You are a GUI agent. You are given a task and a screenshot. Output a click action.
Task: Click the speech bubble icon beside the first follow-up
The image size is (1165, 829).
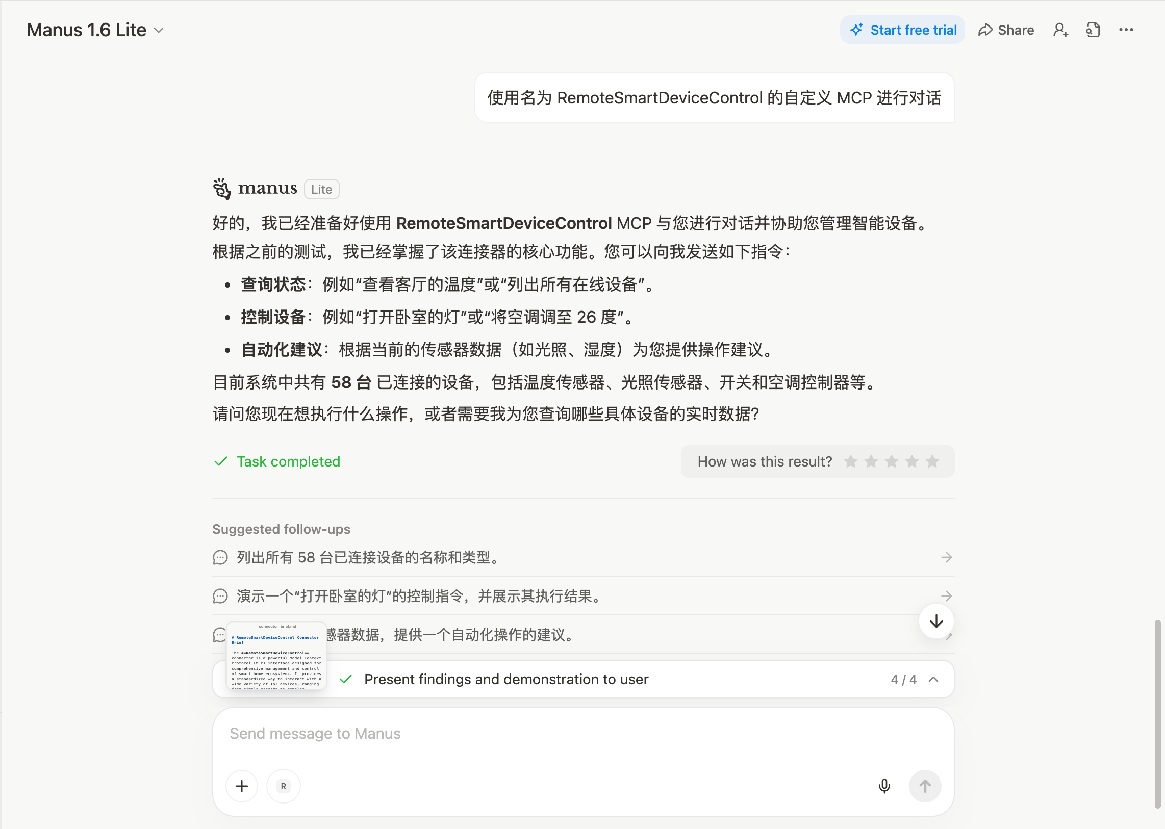click(x=220, y=557)
